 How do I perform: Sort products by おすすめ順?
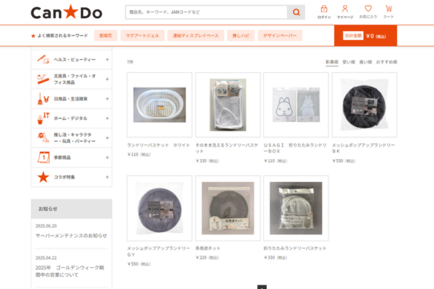387,62
